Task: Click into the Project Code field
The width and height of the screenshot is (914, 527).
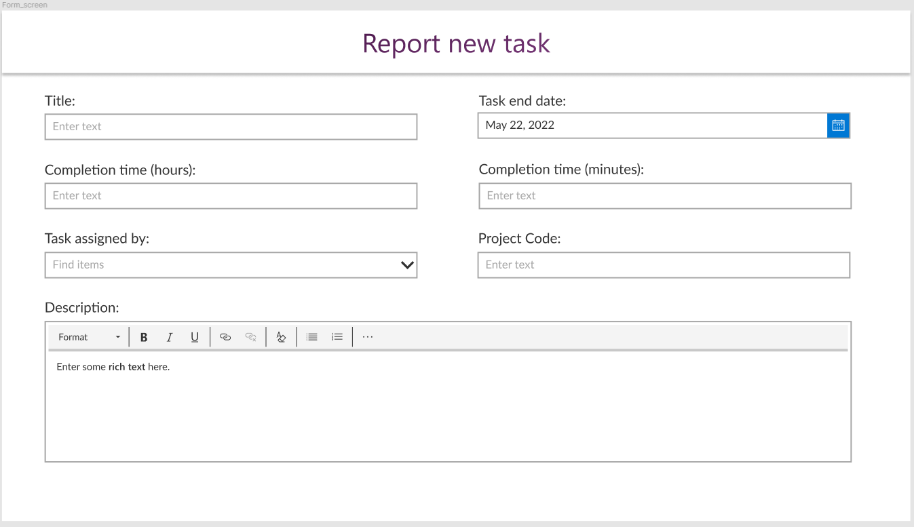Action: (664, 265)
